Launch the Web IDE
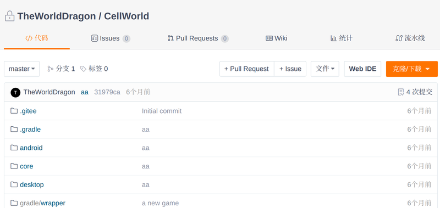440x208 pixels. tap(362, 69)
